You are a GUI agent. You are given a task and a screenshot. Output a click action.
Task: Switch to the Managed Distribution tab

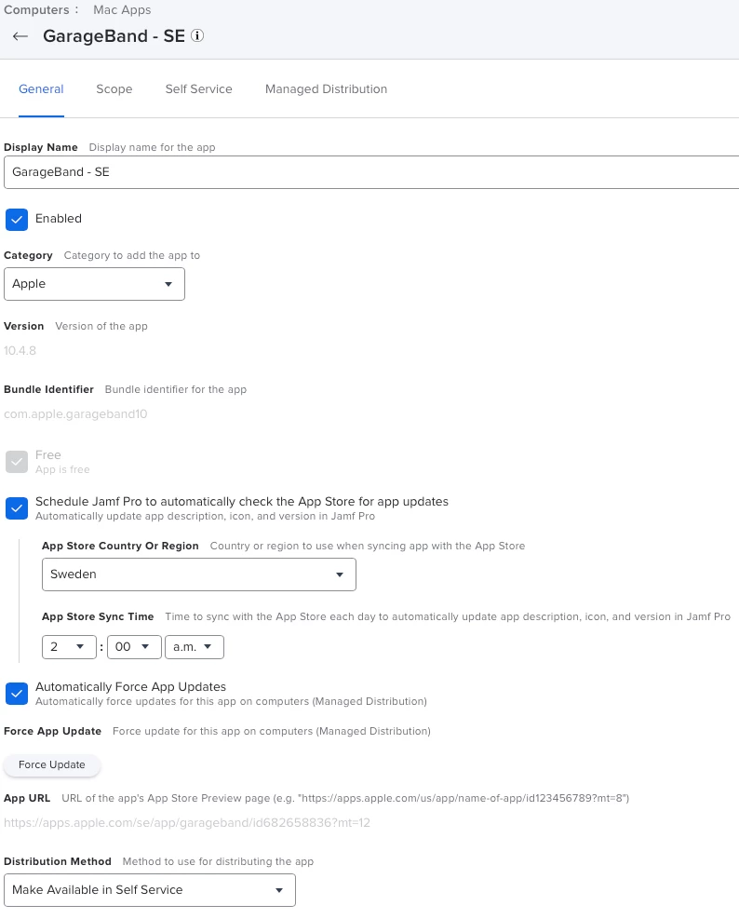[326, 89]
